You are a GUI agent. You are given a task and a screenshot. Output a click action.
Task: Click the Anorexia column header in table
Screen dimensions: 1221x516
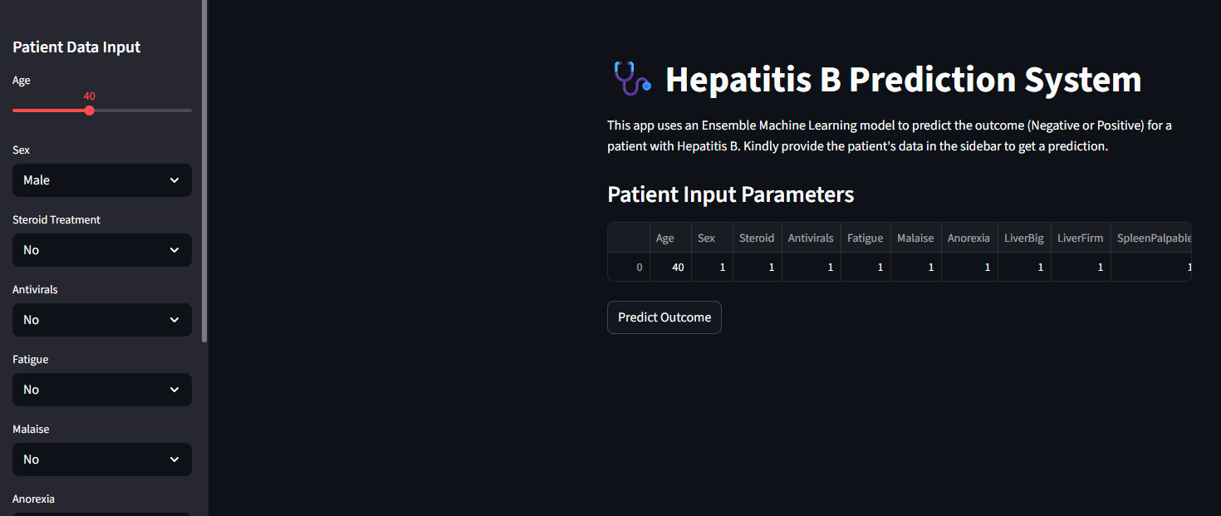point(968,238)
